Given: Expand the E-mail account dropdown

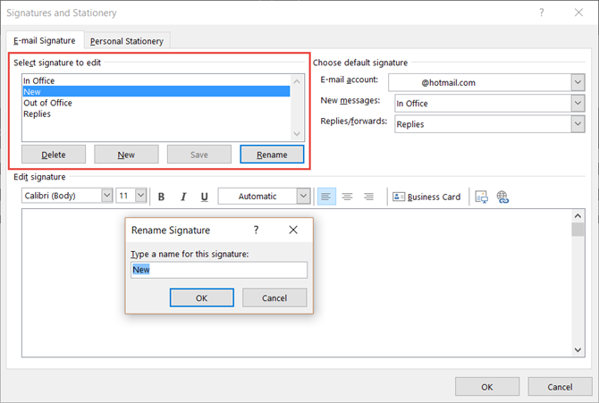Looking at the screenshot, I should (x=578, y=82).
